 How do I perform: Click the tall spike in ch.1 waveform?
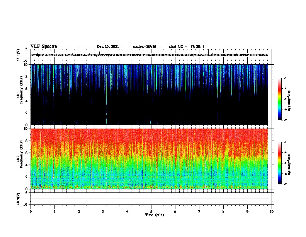tap(208, 52)
